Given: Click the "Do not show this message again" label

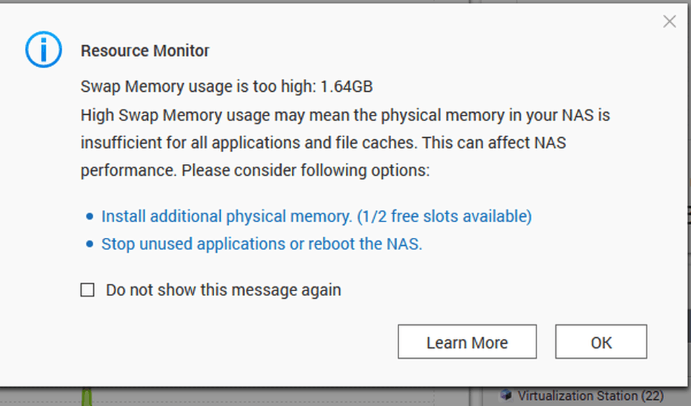Looking at the screenshot, I should (224, 290).
